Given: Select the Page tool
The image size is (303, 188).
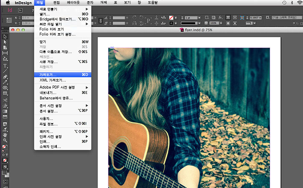Looking at the screenshot, I should pyautogui.click(x=5, y=48).
